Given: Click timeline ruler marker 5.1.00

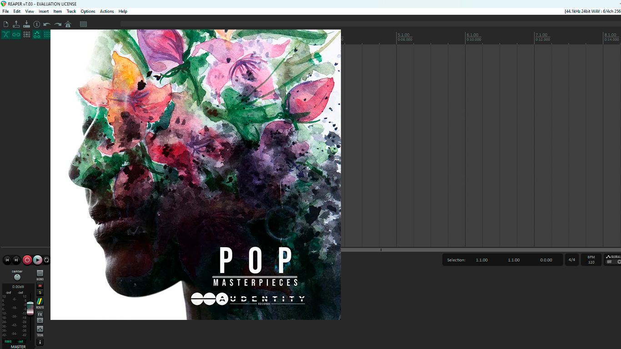Looking at the screenshot, I should 404,35.
